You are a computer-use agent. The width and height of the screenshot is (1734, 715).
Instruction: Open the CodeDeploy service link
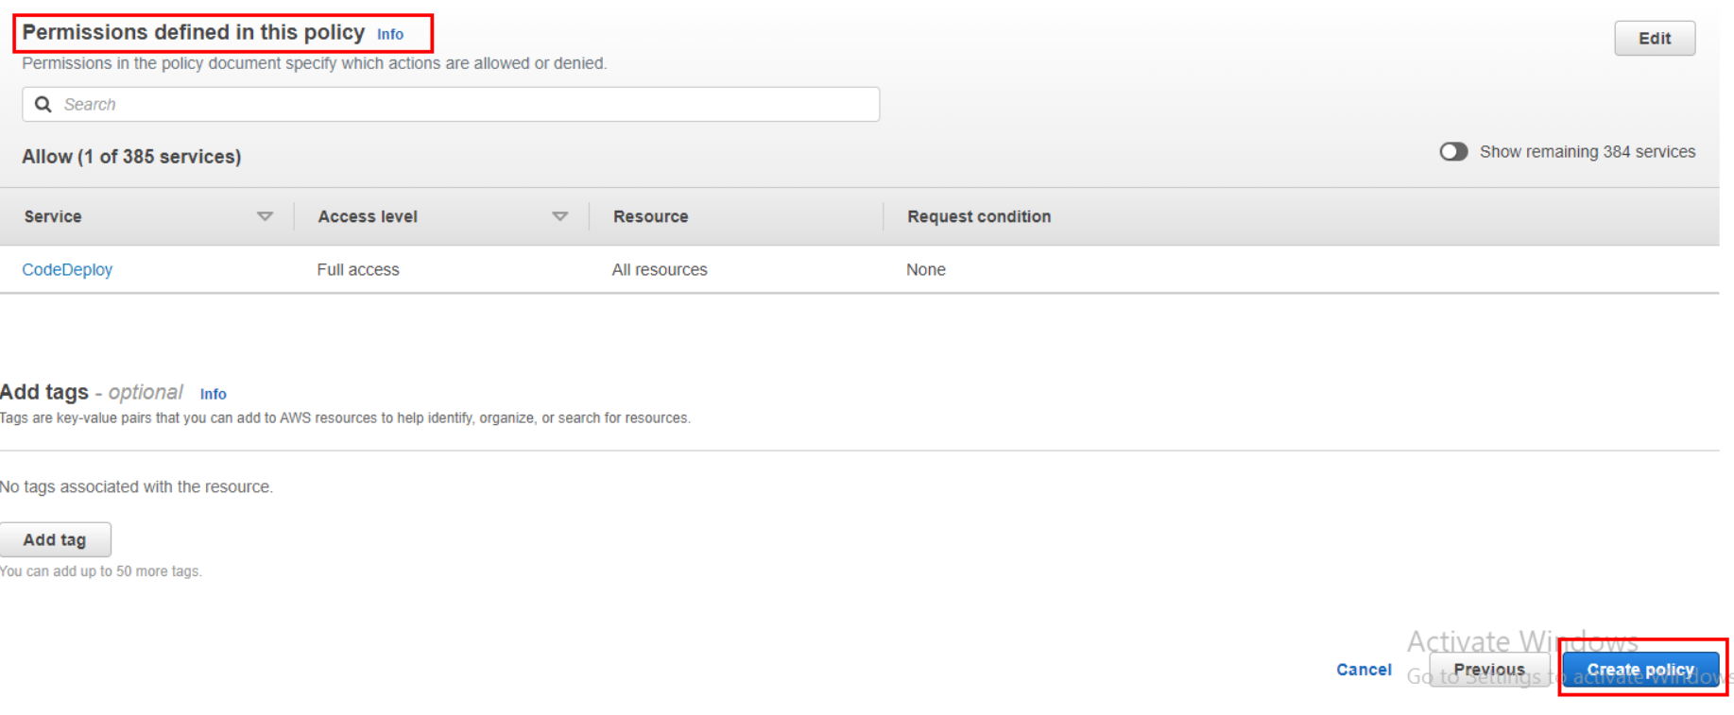point(67,269)
